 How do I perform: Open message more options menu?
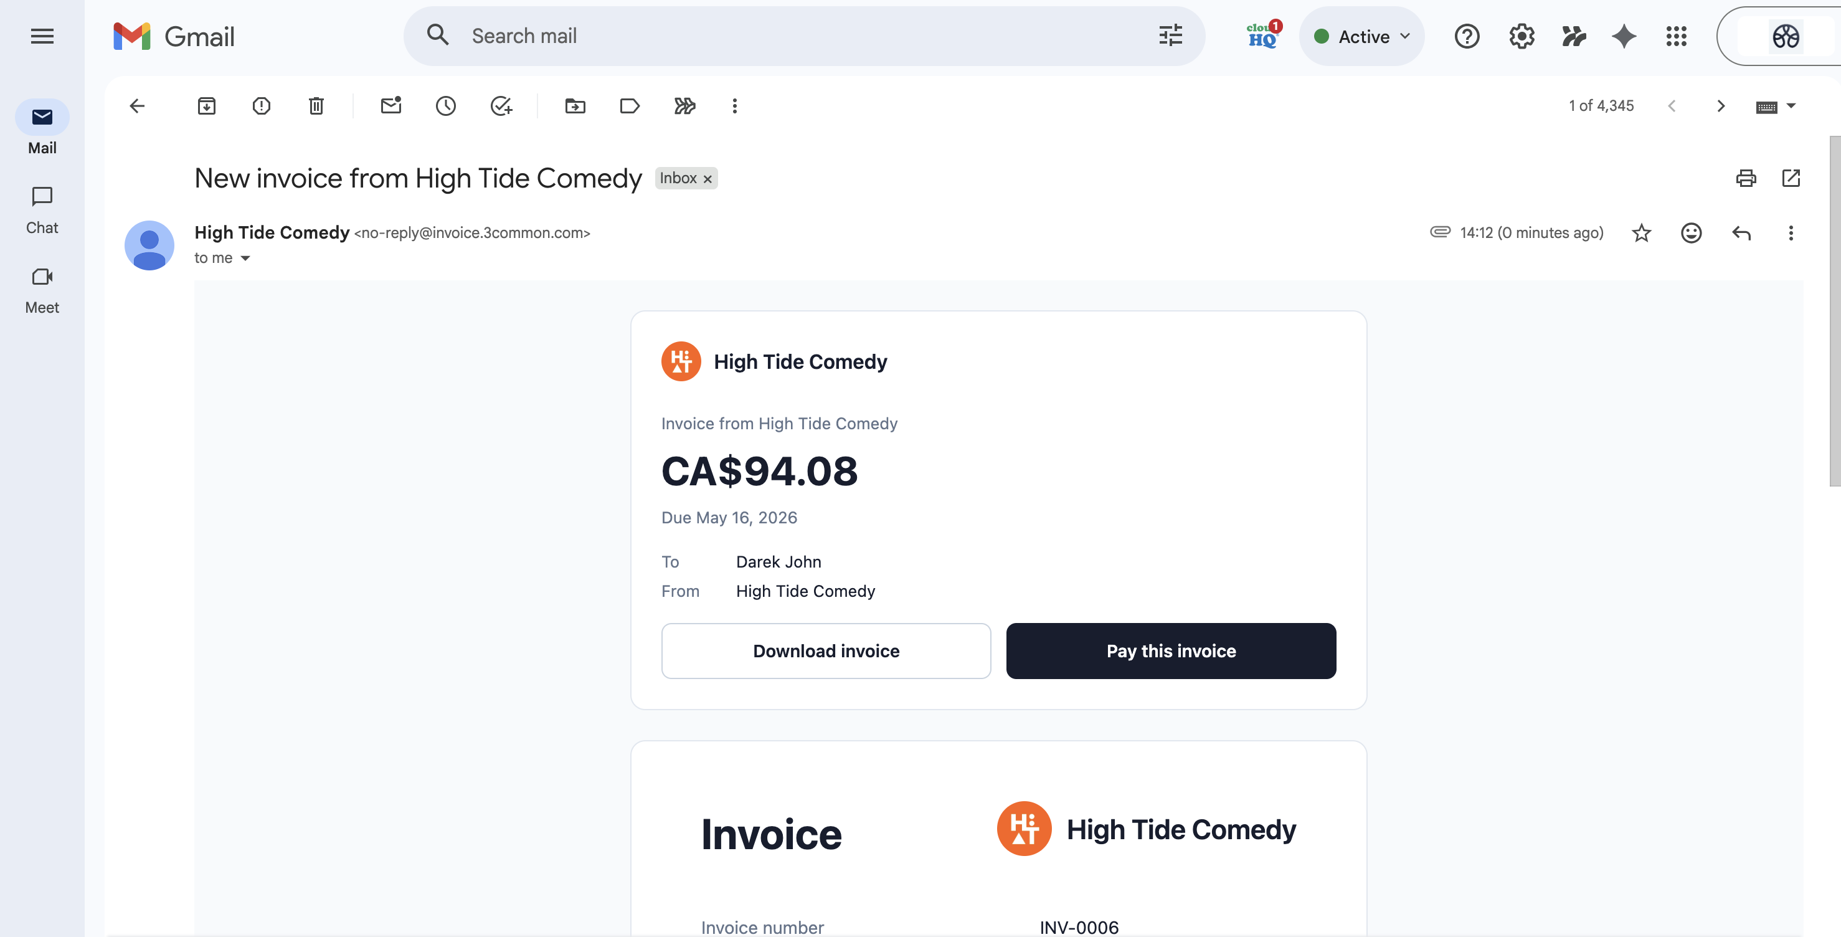click(x=1791, y=233)
